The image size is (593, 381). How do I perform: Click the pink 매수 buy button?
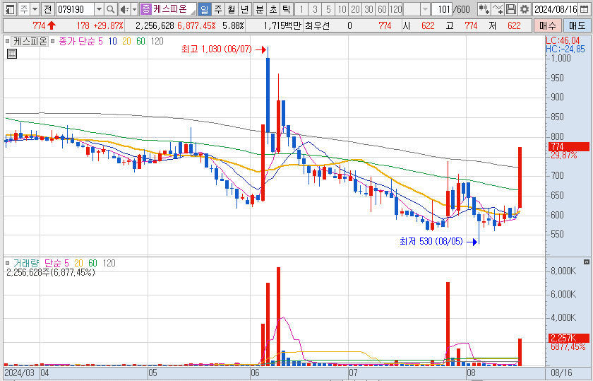point(548,25)
